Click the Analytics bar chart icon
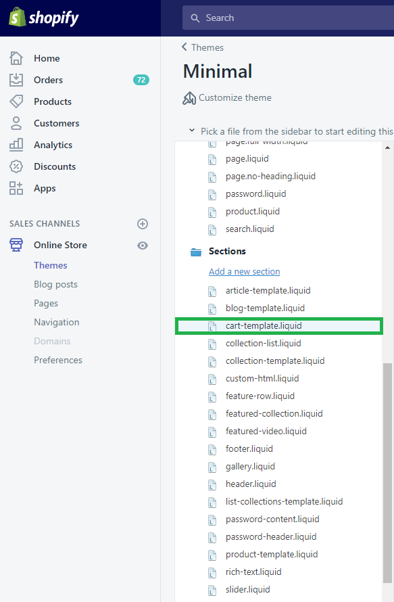The image size is (394, 602). click(16, 145)
